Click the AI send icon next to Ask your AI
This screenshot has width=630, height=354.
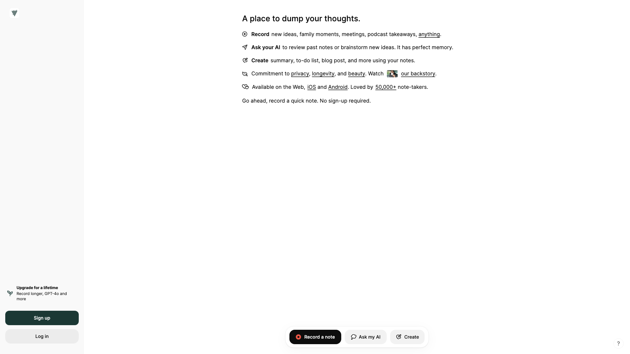click(x=245, y=48)
